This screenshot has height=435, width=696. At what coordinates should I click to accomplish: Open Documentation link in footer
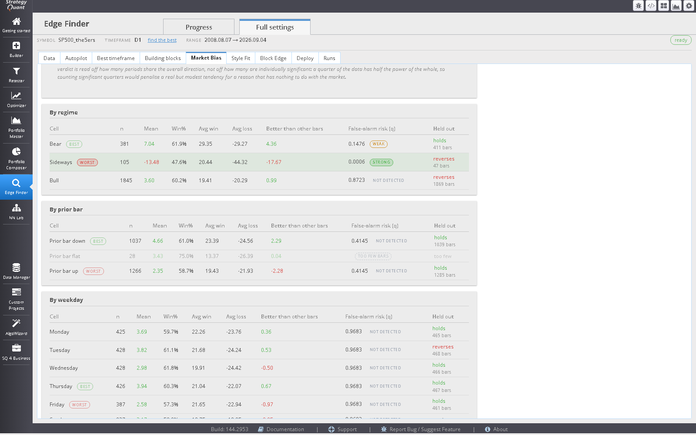tap(285, 429)
